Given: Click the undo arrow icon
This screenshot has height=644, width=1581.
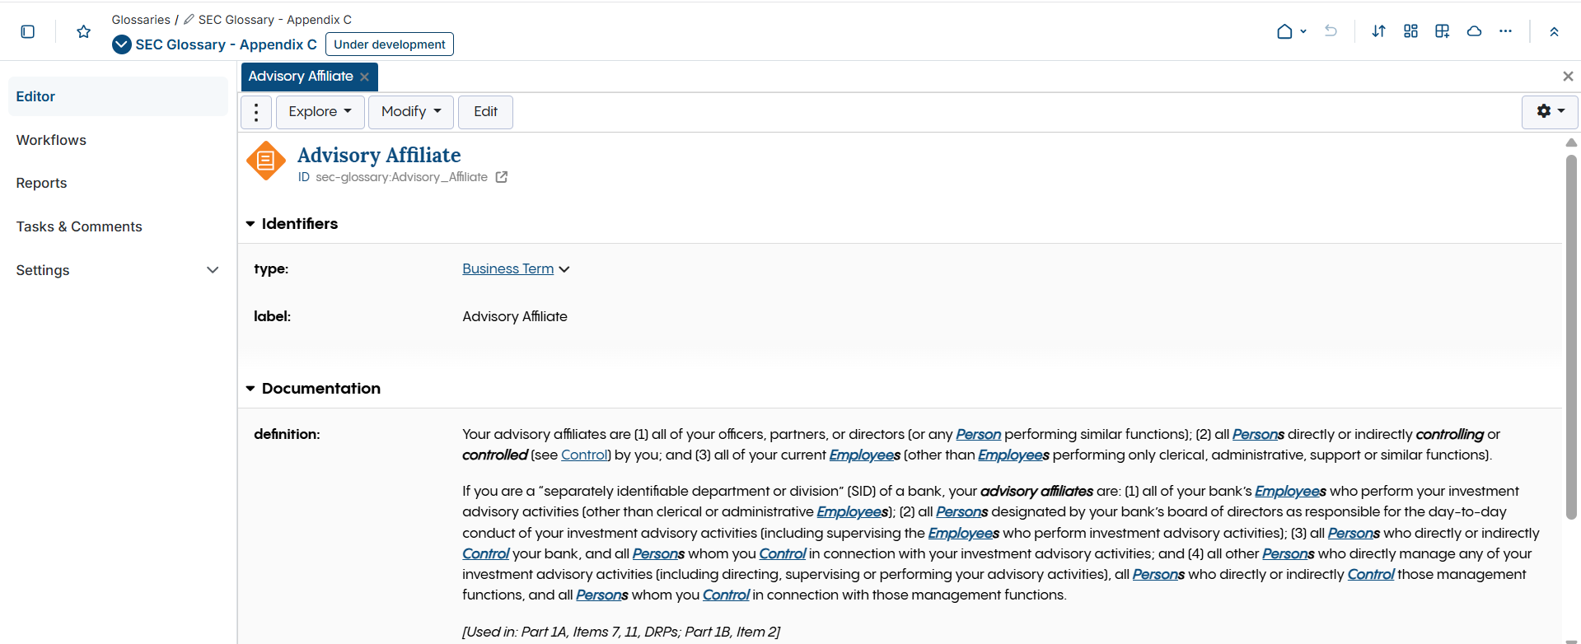Looking at the screenshot, I should [x=1331, y=31].
